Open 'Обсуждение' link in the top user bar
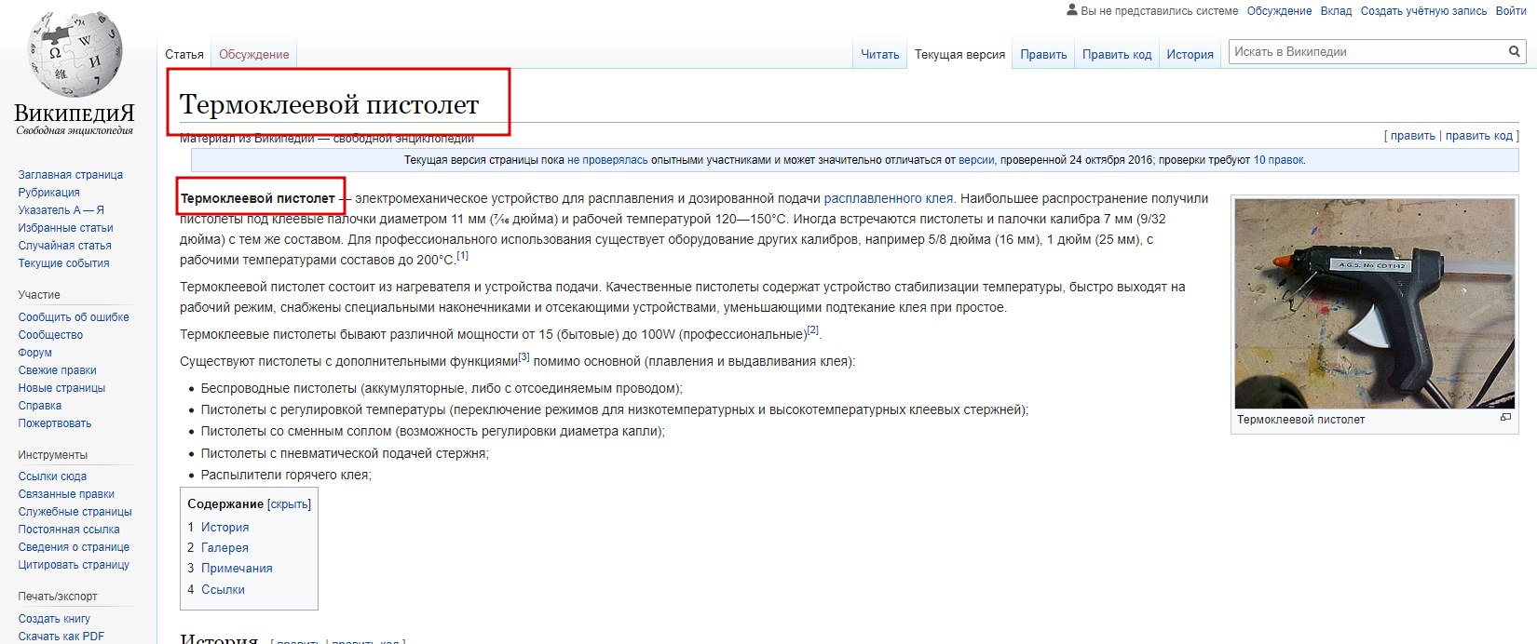The image size is (1537, 644). click(1279, 11)
